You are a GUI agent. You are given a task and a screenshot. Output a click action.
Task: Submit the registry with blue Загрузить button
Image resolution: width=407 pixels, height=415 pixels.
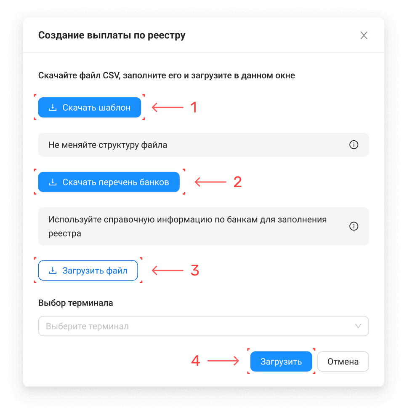(x=281, y=361)
